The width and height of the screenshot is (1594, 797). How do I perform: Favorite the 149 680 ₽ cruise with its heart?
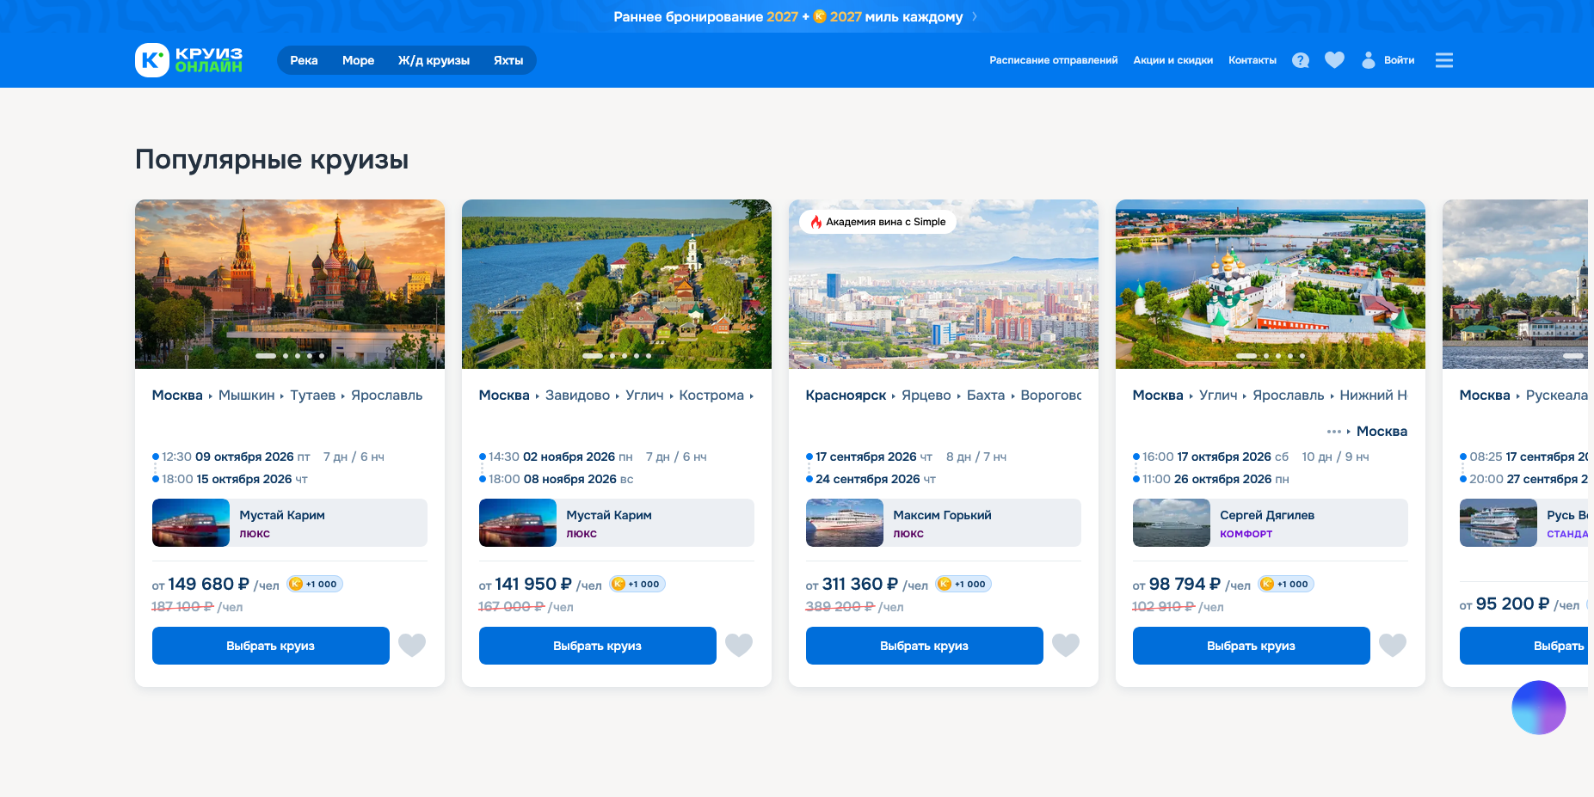412,645
